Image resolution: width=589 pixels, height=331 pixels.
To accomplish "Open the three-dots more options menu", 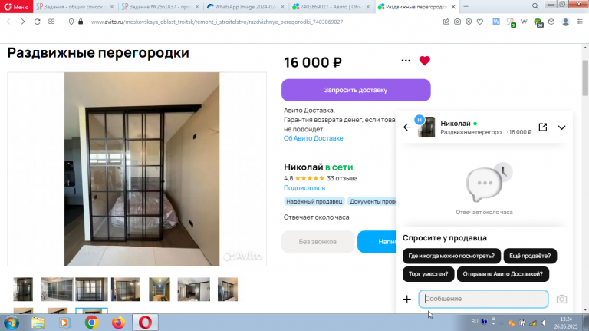I will click(406, 61).
